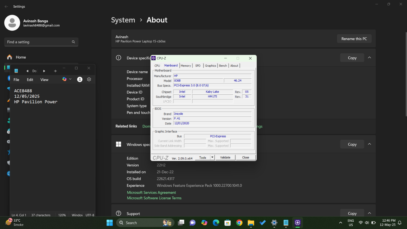The image size is (407, 229).
Task: Click UTF-8 encoding in Notepad status bar
Action: [90, 215]
